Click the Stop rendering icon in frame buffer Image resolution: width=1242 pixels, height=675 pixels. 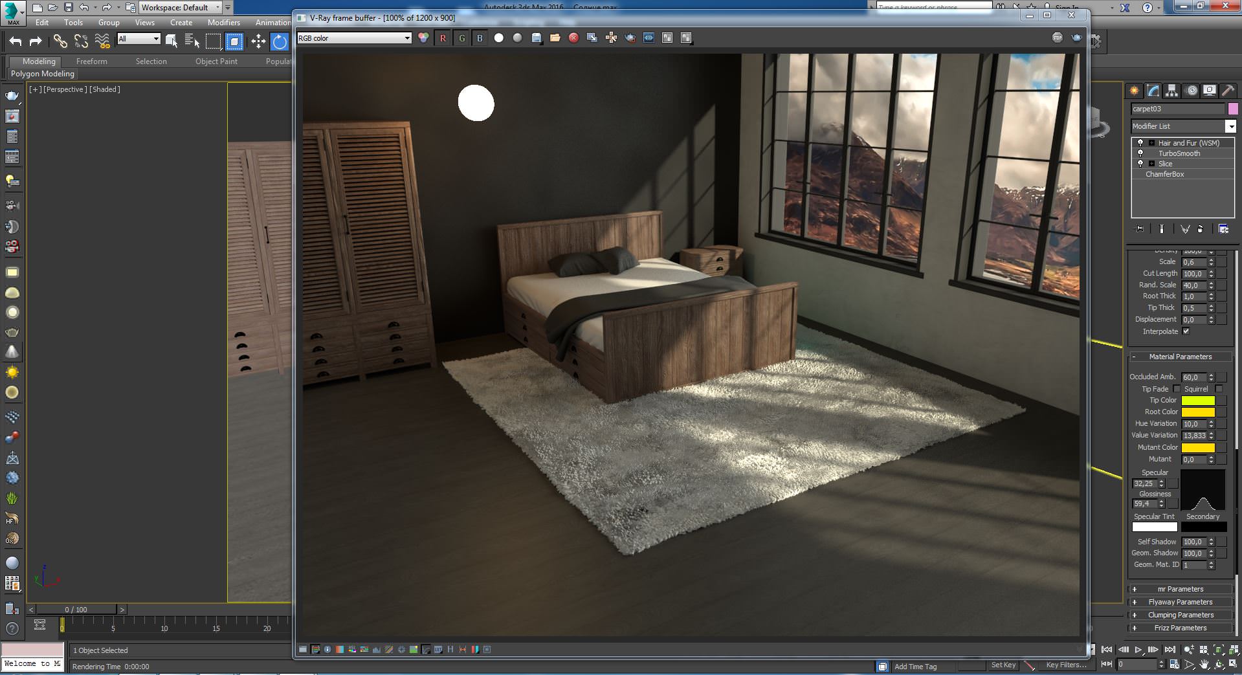(1058, 38)
